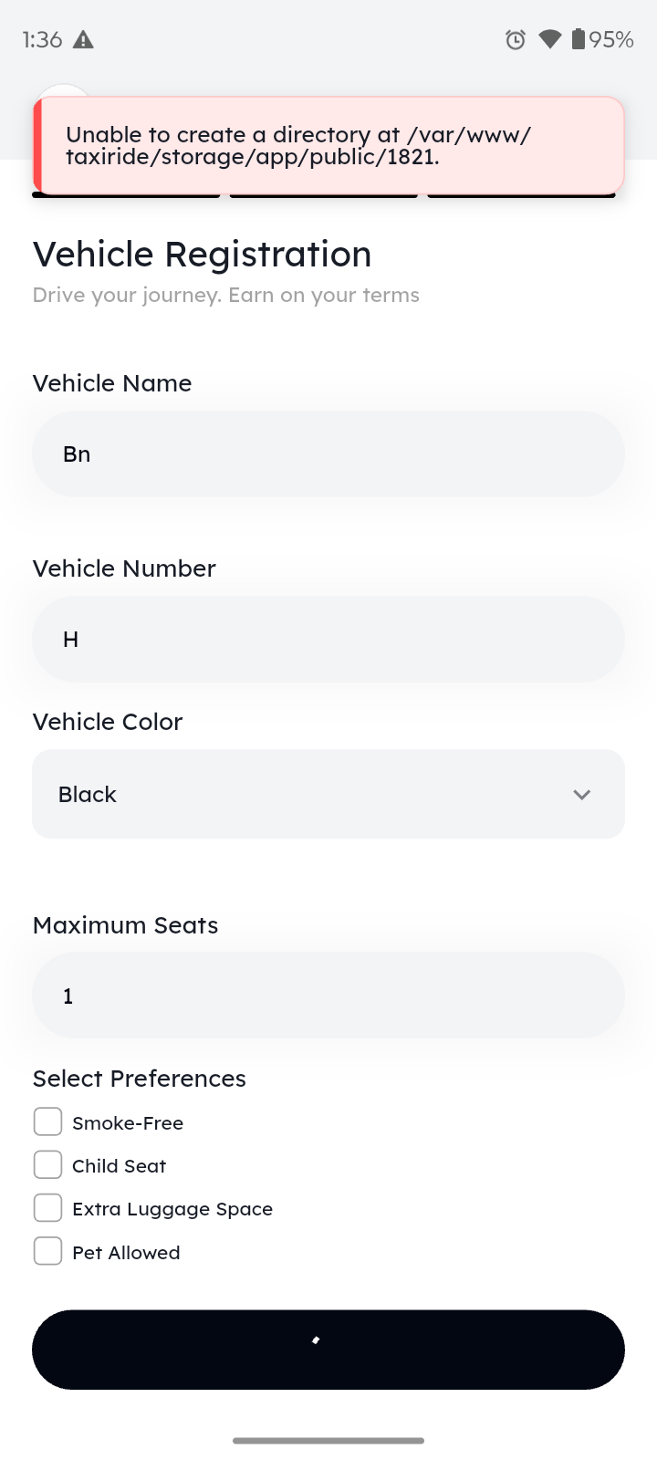Image resolution: width=657 pixels, height=1460 pixels.
Task: Select the last progress step bar
Action: [521, 194]
